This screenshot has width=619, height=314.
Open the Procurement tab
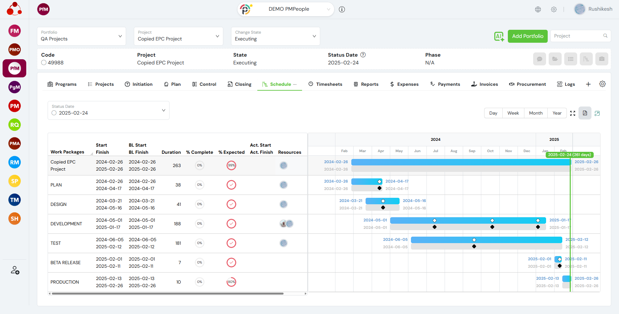pos(527,84)
